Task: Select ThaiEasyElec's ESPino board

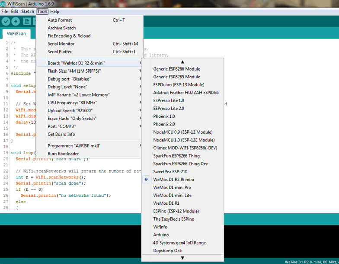Action: click(x=182, y=219)
